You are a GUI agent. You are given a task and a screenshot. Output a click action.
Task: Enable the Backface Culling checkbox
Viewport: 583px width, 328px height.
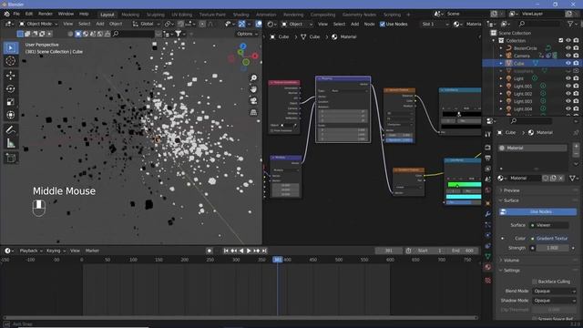(535, 282)
